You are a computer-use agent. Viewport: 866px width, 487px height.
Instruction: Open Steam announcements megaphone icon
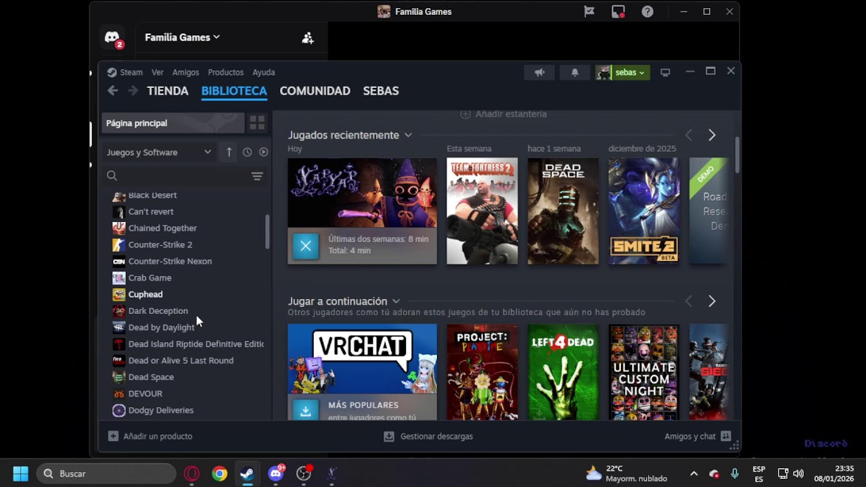539,72
